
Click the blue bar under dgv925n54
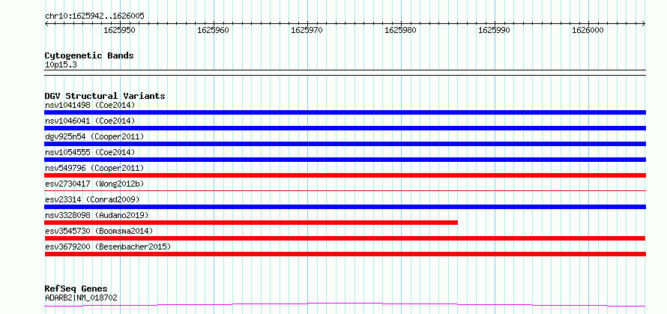[x=345, y=144]
